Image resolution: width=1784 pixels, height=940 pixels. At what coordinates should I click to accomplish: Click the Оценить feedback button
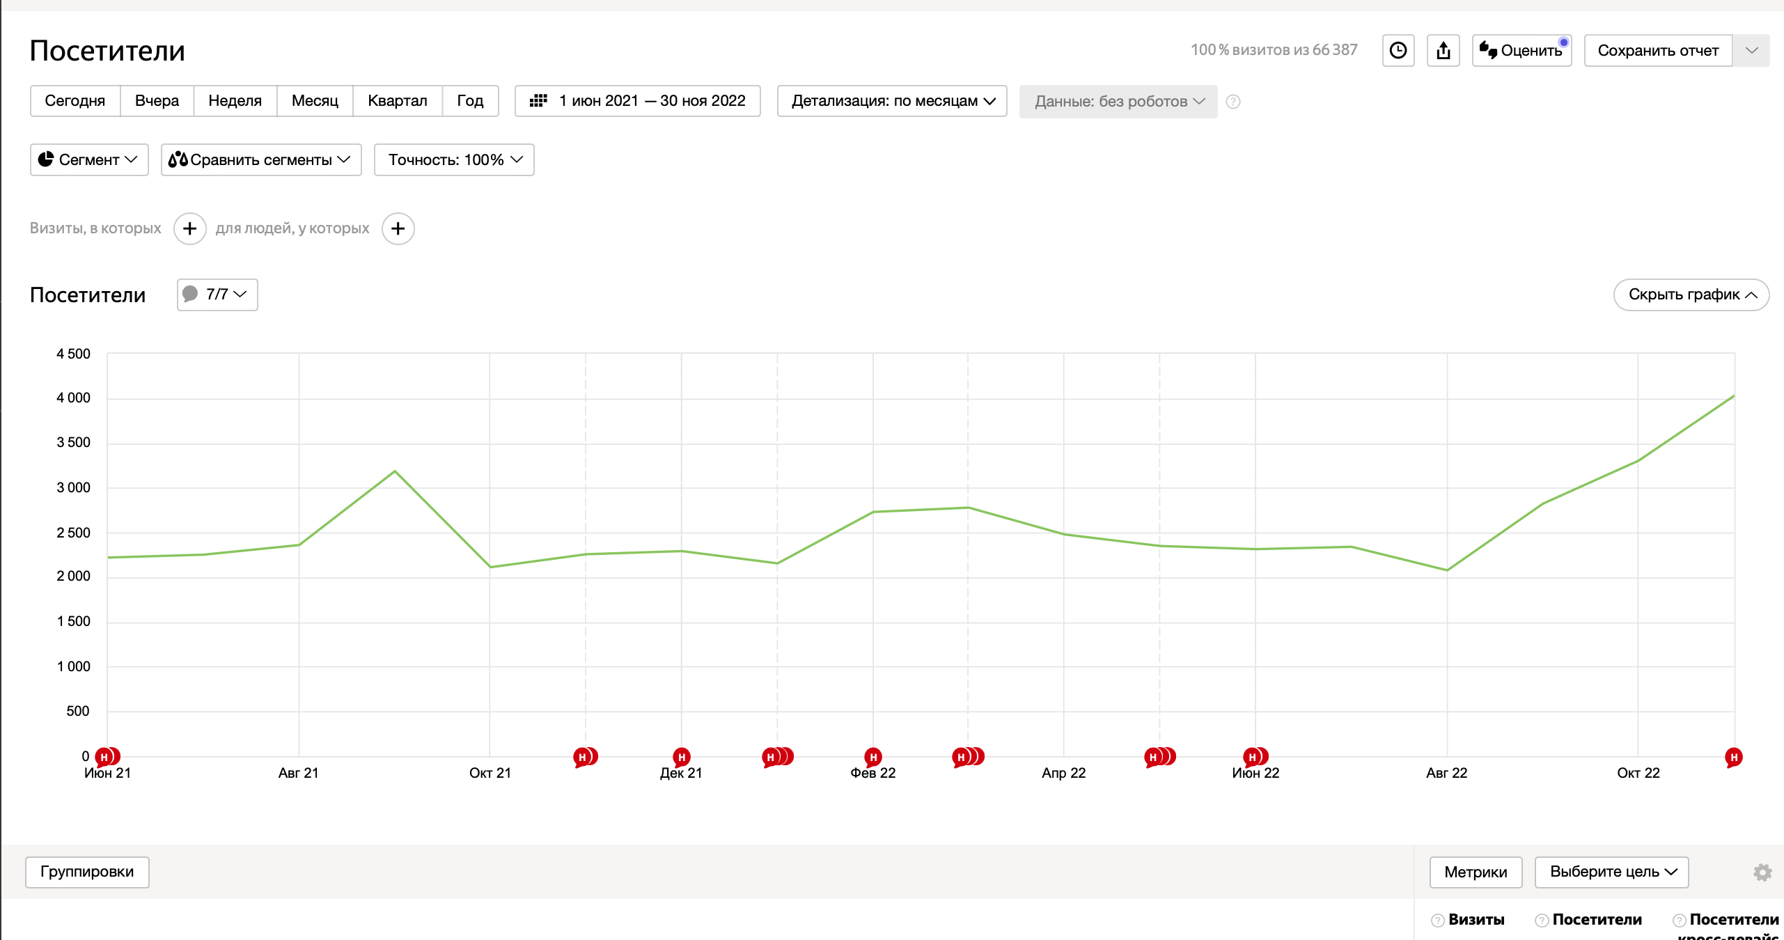1521,51
